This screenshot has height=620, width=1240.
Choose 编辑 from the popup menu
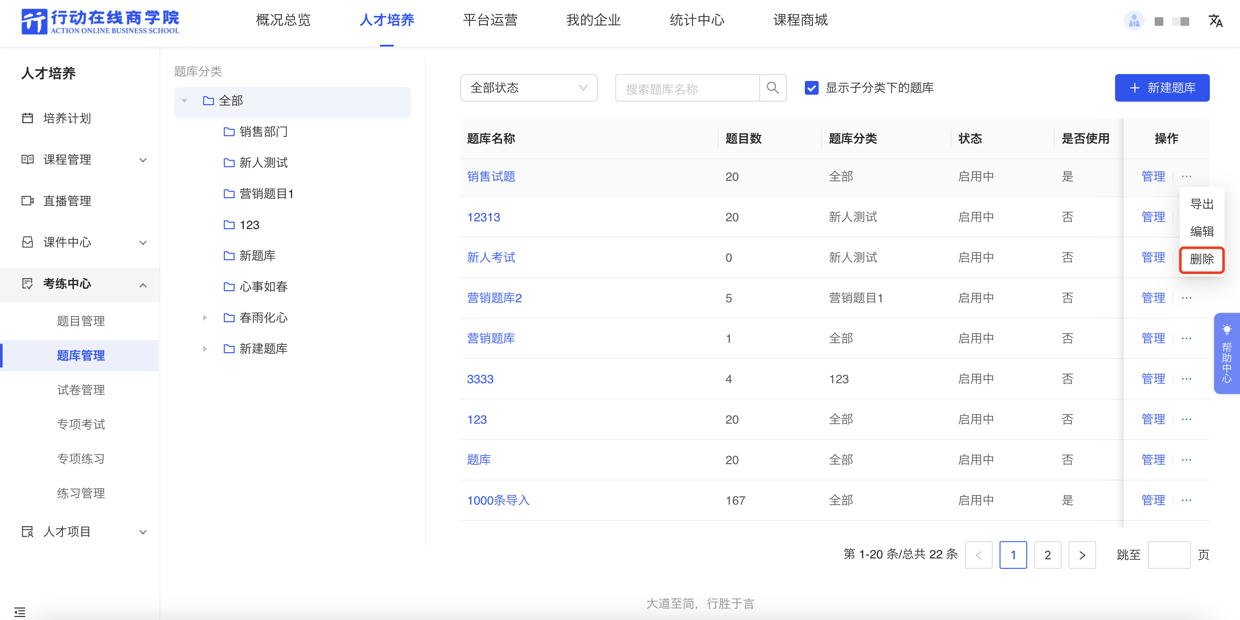coord(1202,231)
